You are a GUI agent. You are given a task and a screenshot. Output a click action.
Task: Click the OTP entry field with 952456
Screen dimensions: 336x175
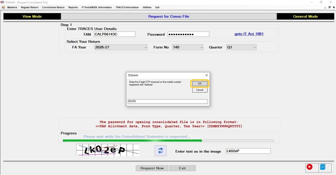pyautogui.click(x=168, y=101)
